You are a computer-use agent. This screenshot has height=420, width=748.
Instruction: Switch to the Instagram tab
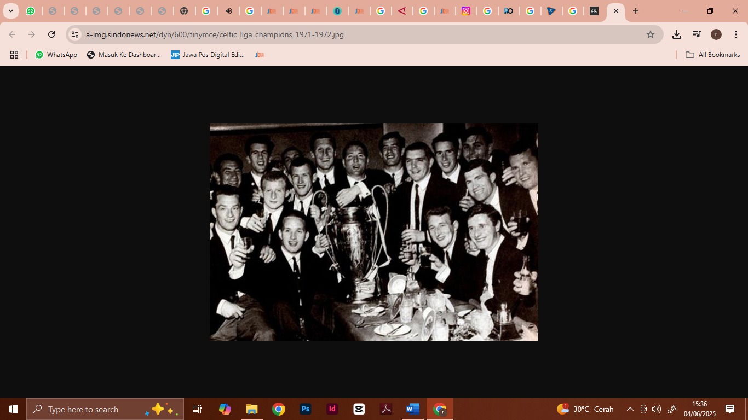(x=466, y=11)
